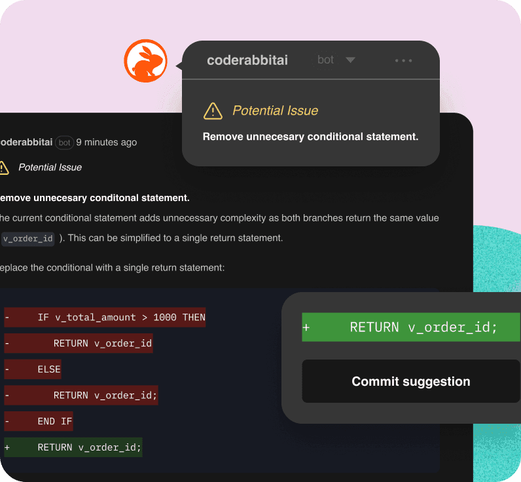
Task: Click the inline v_order_id code tag
Action: coord(28,238)
